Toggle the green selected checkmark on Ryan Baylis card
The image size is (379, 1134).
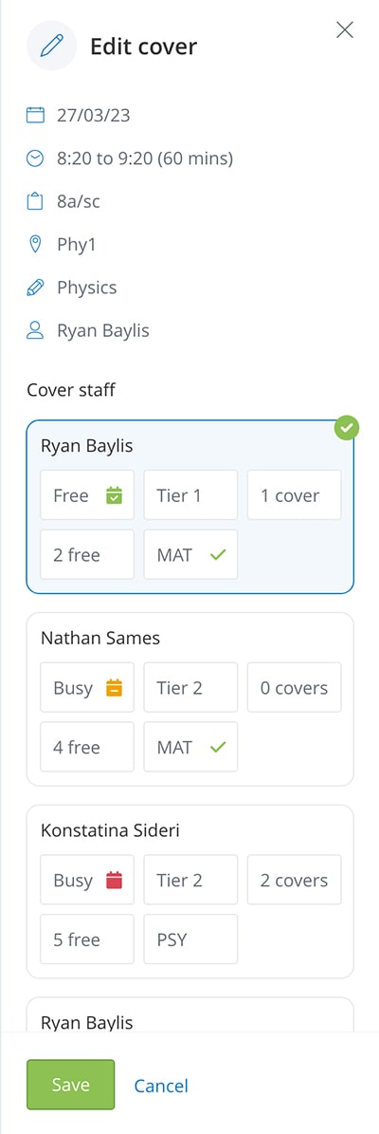click(x=347, y=427)
